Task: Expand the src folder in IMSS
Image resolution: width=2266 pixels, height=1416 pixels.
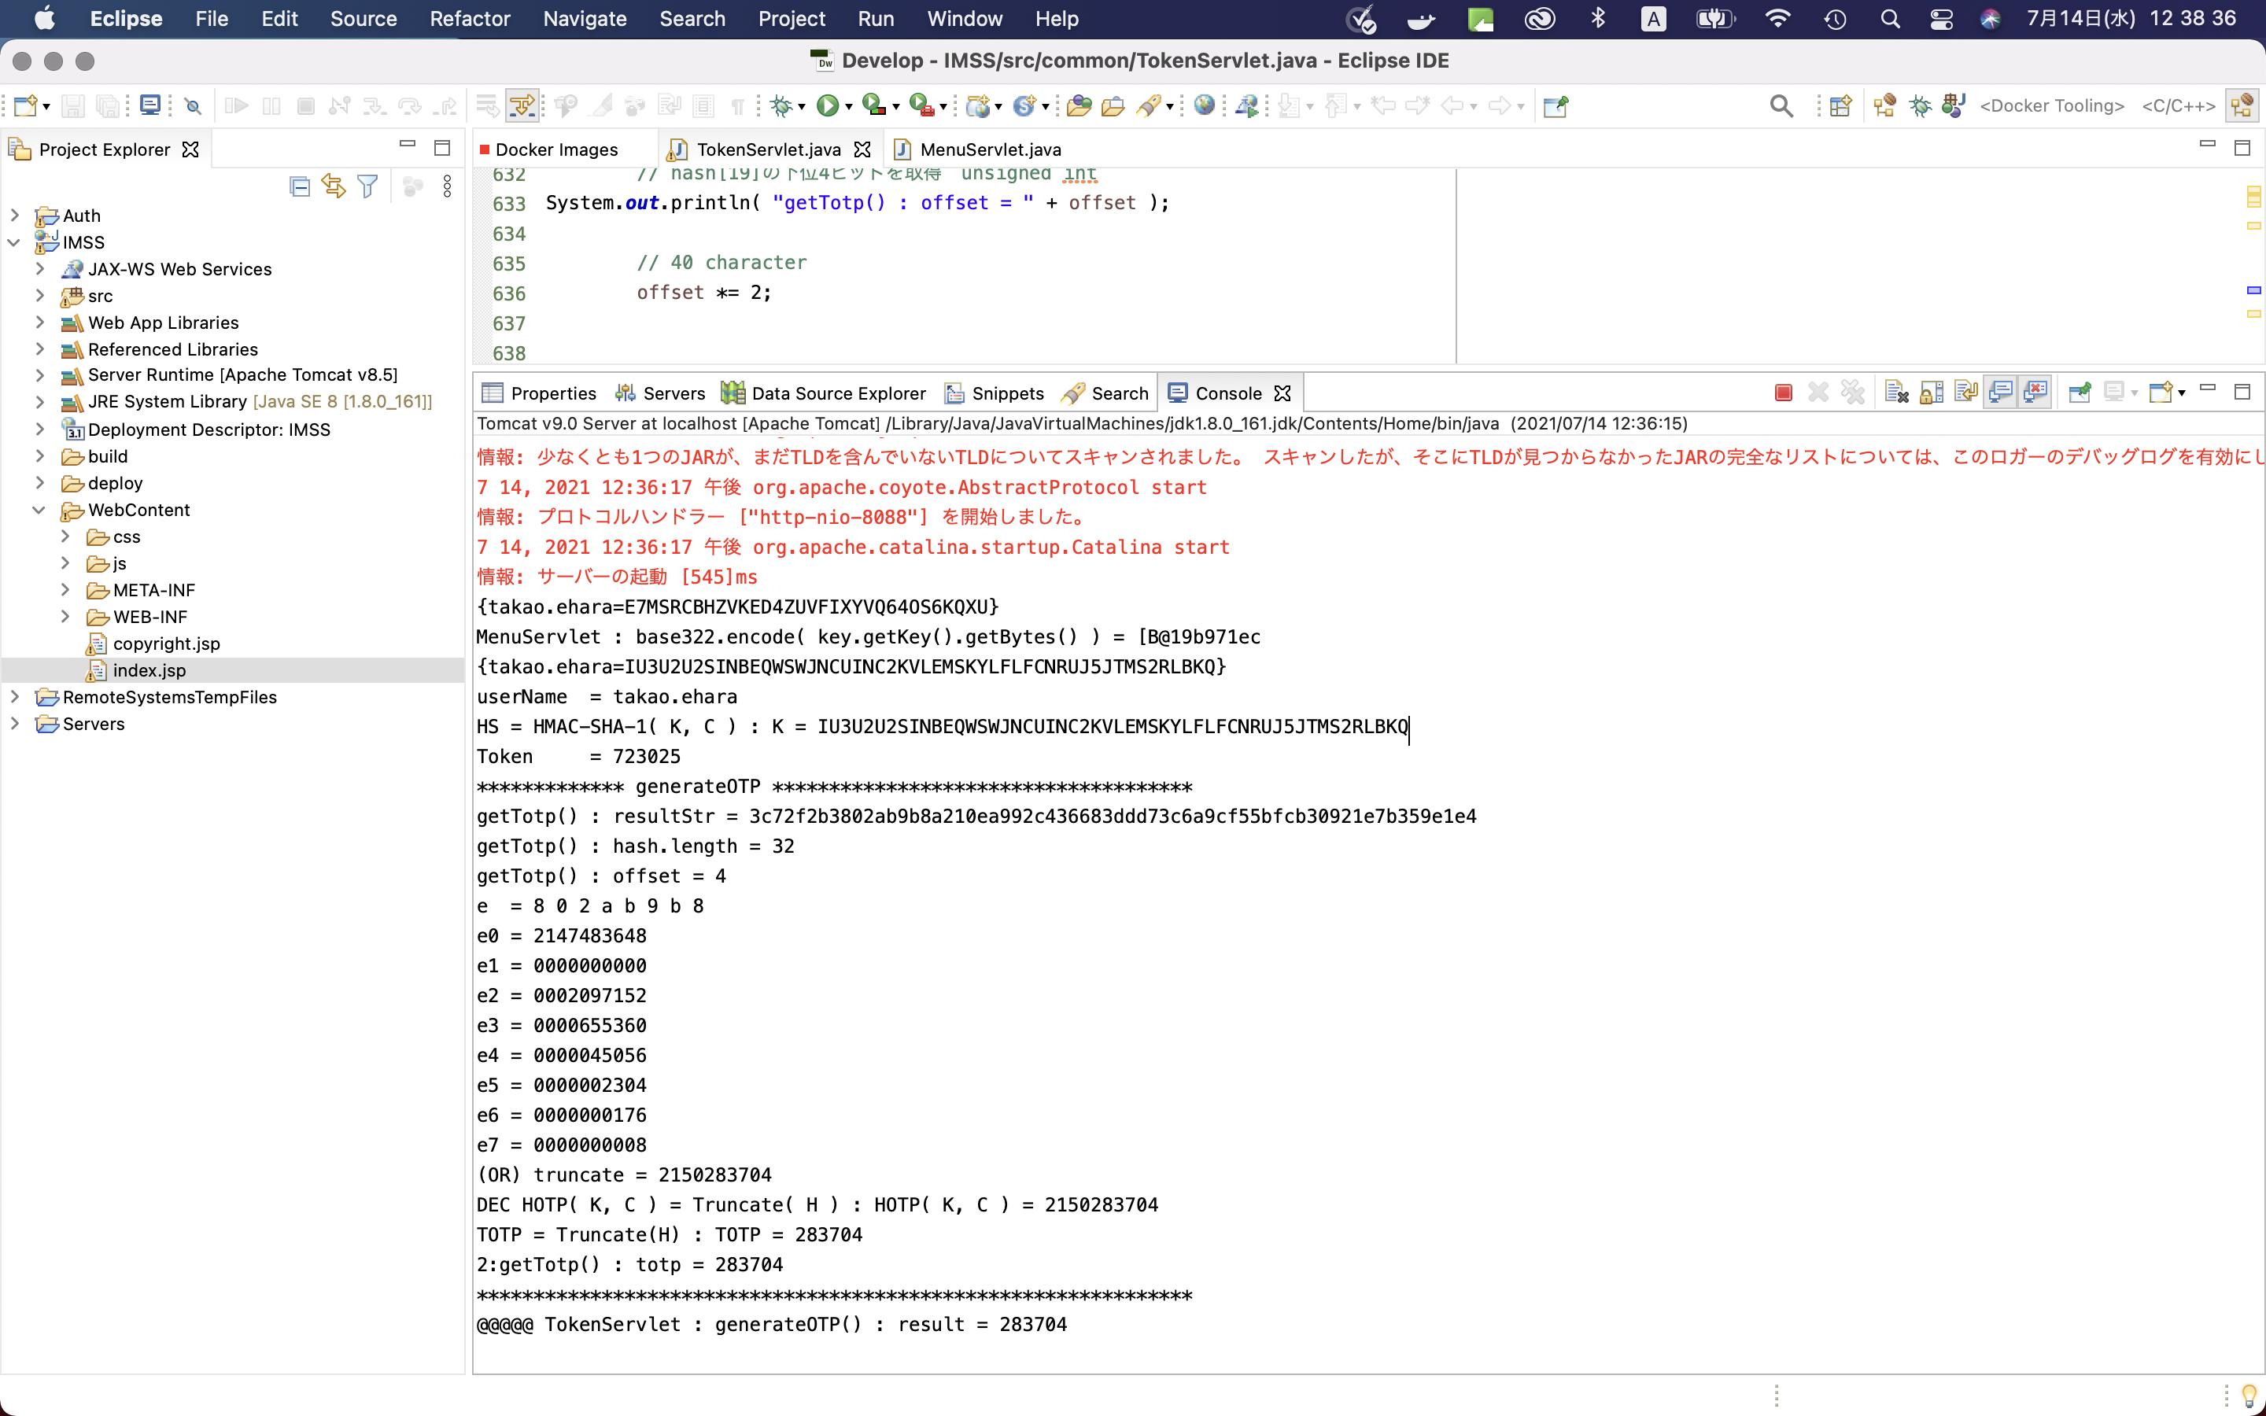Action: click(x=39, y=296)
